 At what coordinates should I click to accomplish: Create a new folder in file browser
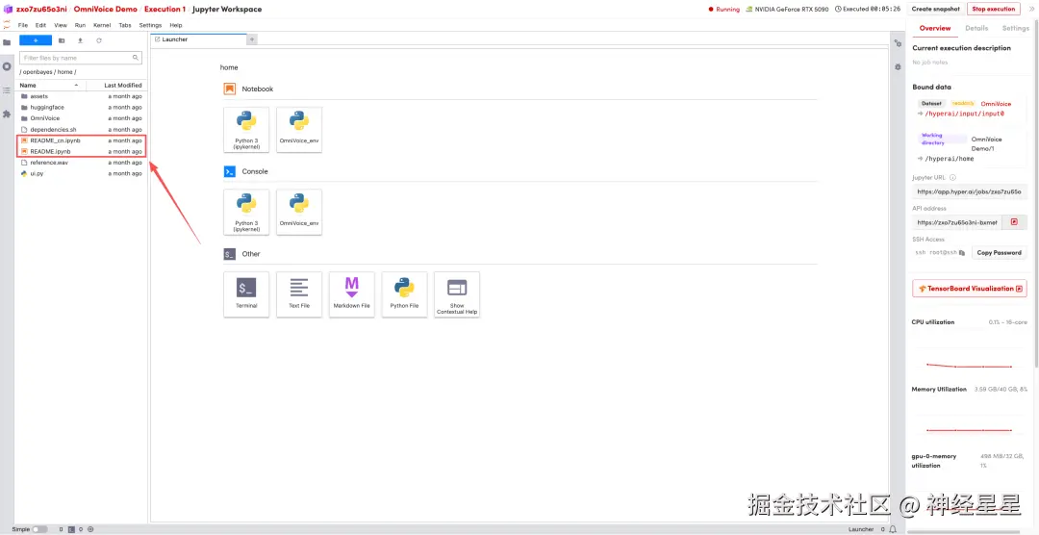(62, 40)
